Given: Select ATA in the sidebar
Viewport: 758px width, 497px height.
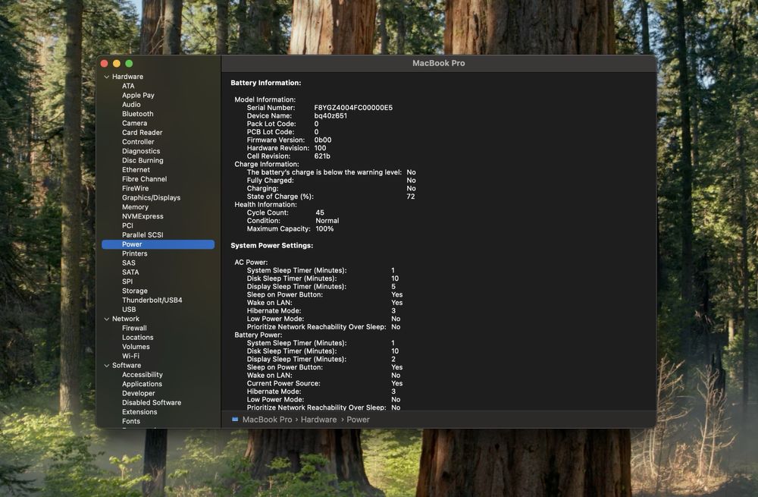Looking at the screenshot, I should (128, 86).
